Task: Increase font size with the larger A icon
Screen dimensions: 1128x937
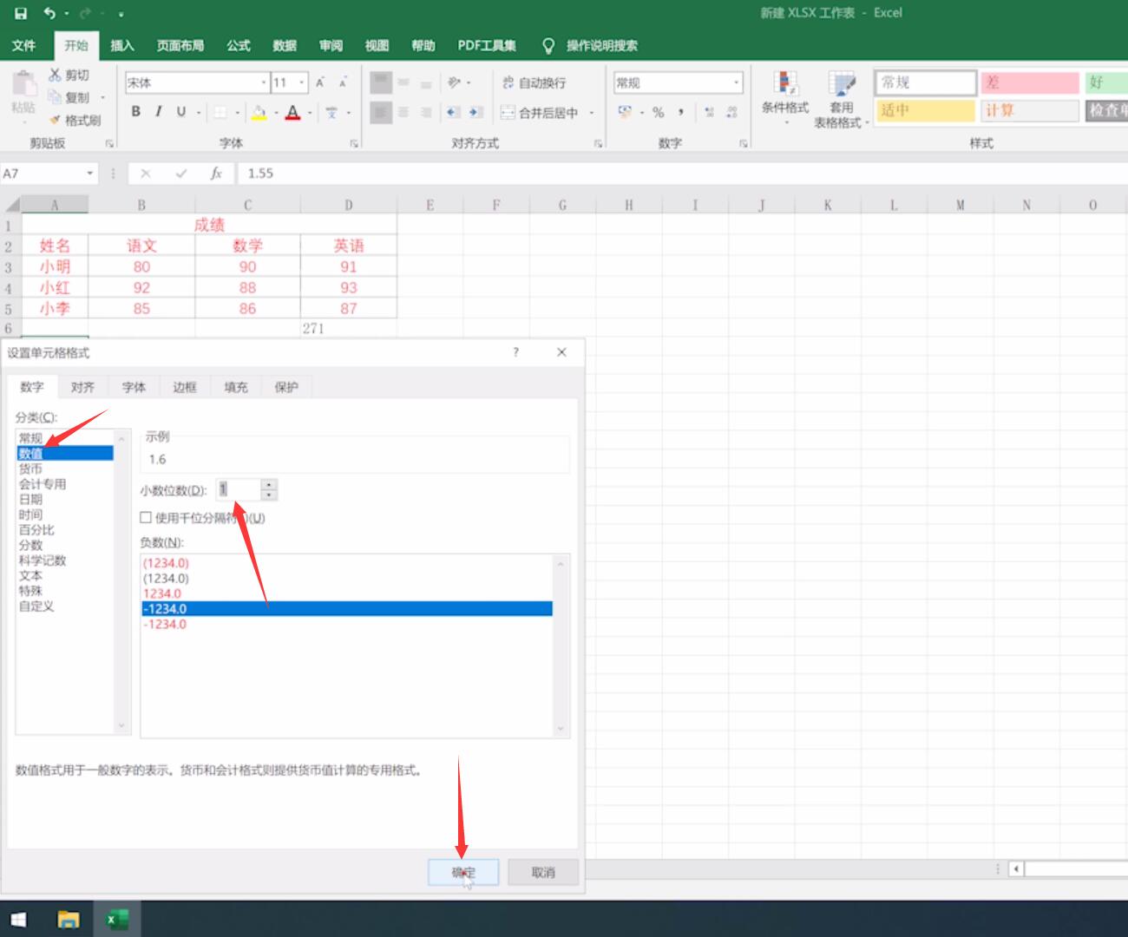Action: pyautogui.click(x=319, y=82)
